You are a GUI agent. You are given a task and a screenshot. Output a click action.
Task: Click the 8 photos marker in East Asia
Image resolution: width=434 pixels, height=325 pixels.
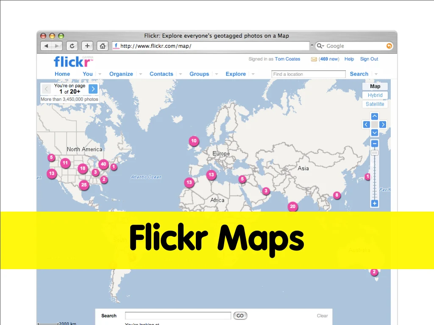pyautogui.click(x=337, y=195)
